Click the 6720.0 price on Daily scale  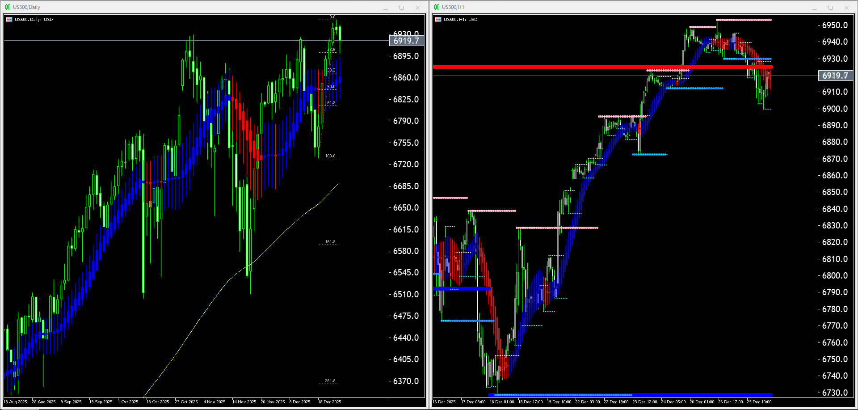[x=406, y=164]
